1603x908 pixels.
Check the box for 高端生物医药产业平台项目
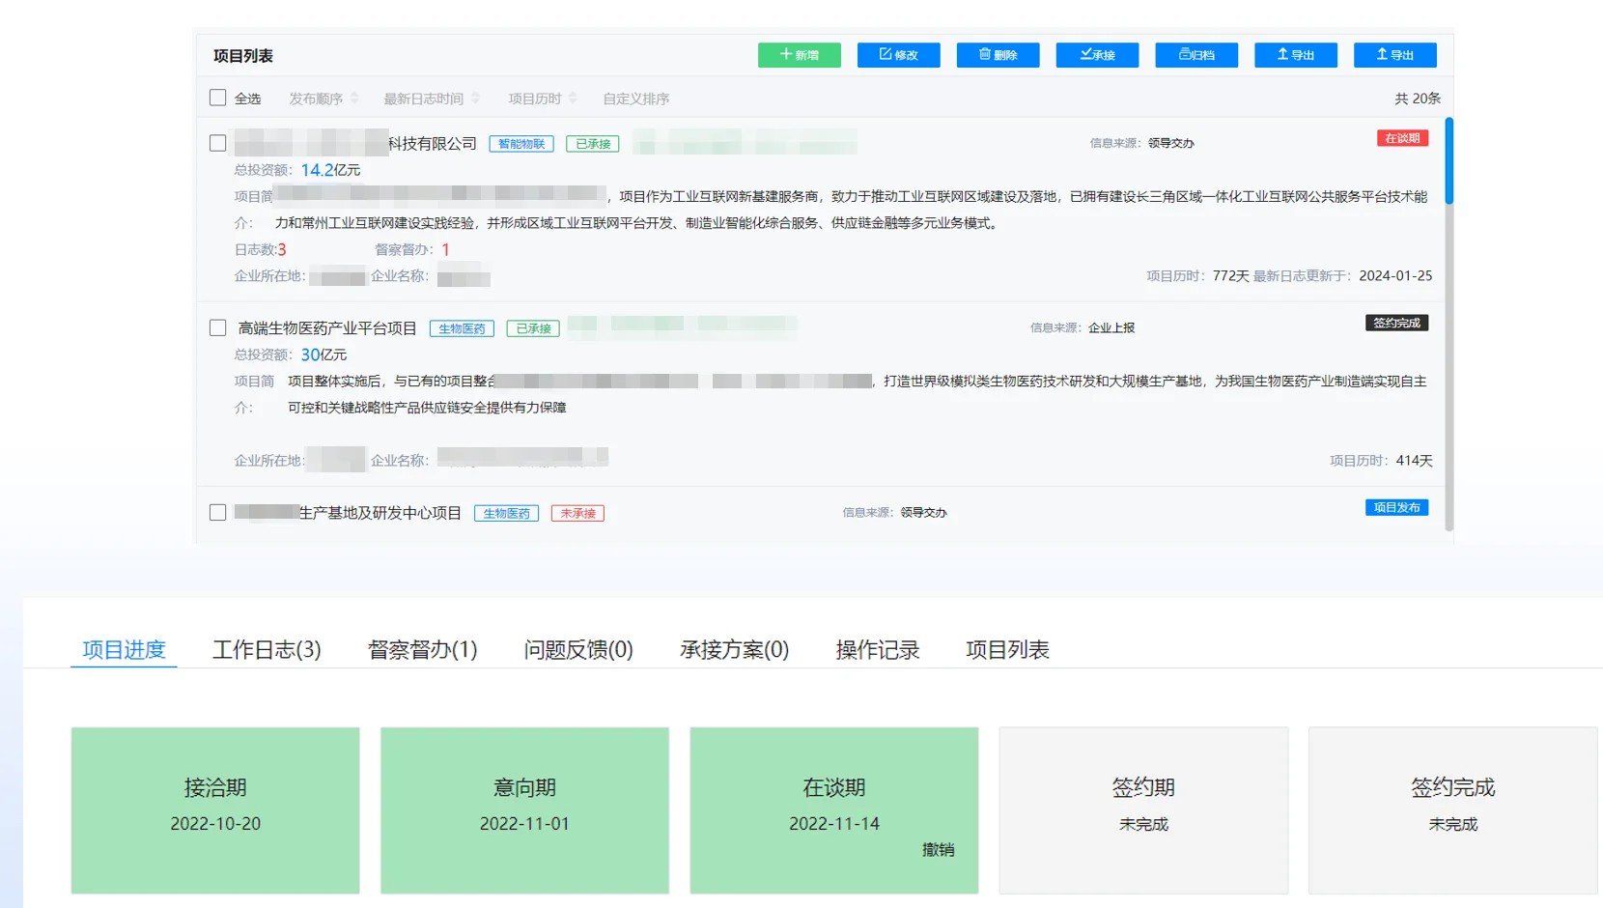(218, 327)
